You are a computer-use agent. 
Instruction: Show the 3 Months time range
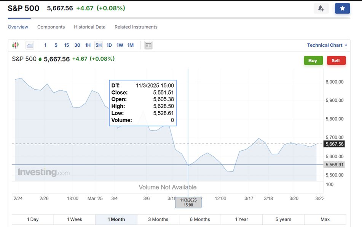click(x=158, y=219)
